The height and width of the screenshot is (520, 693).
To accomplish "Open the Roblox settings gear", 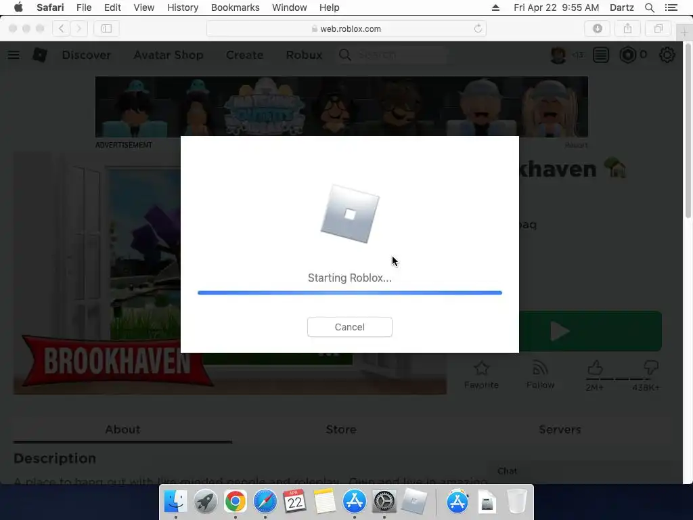I will click(667, 55).
